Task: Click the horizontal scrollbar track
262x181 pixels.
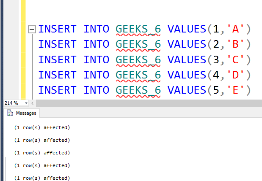Action: [x=149, y=103]
